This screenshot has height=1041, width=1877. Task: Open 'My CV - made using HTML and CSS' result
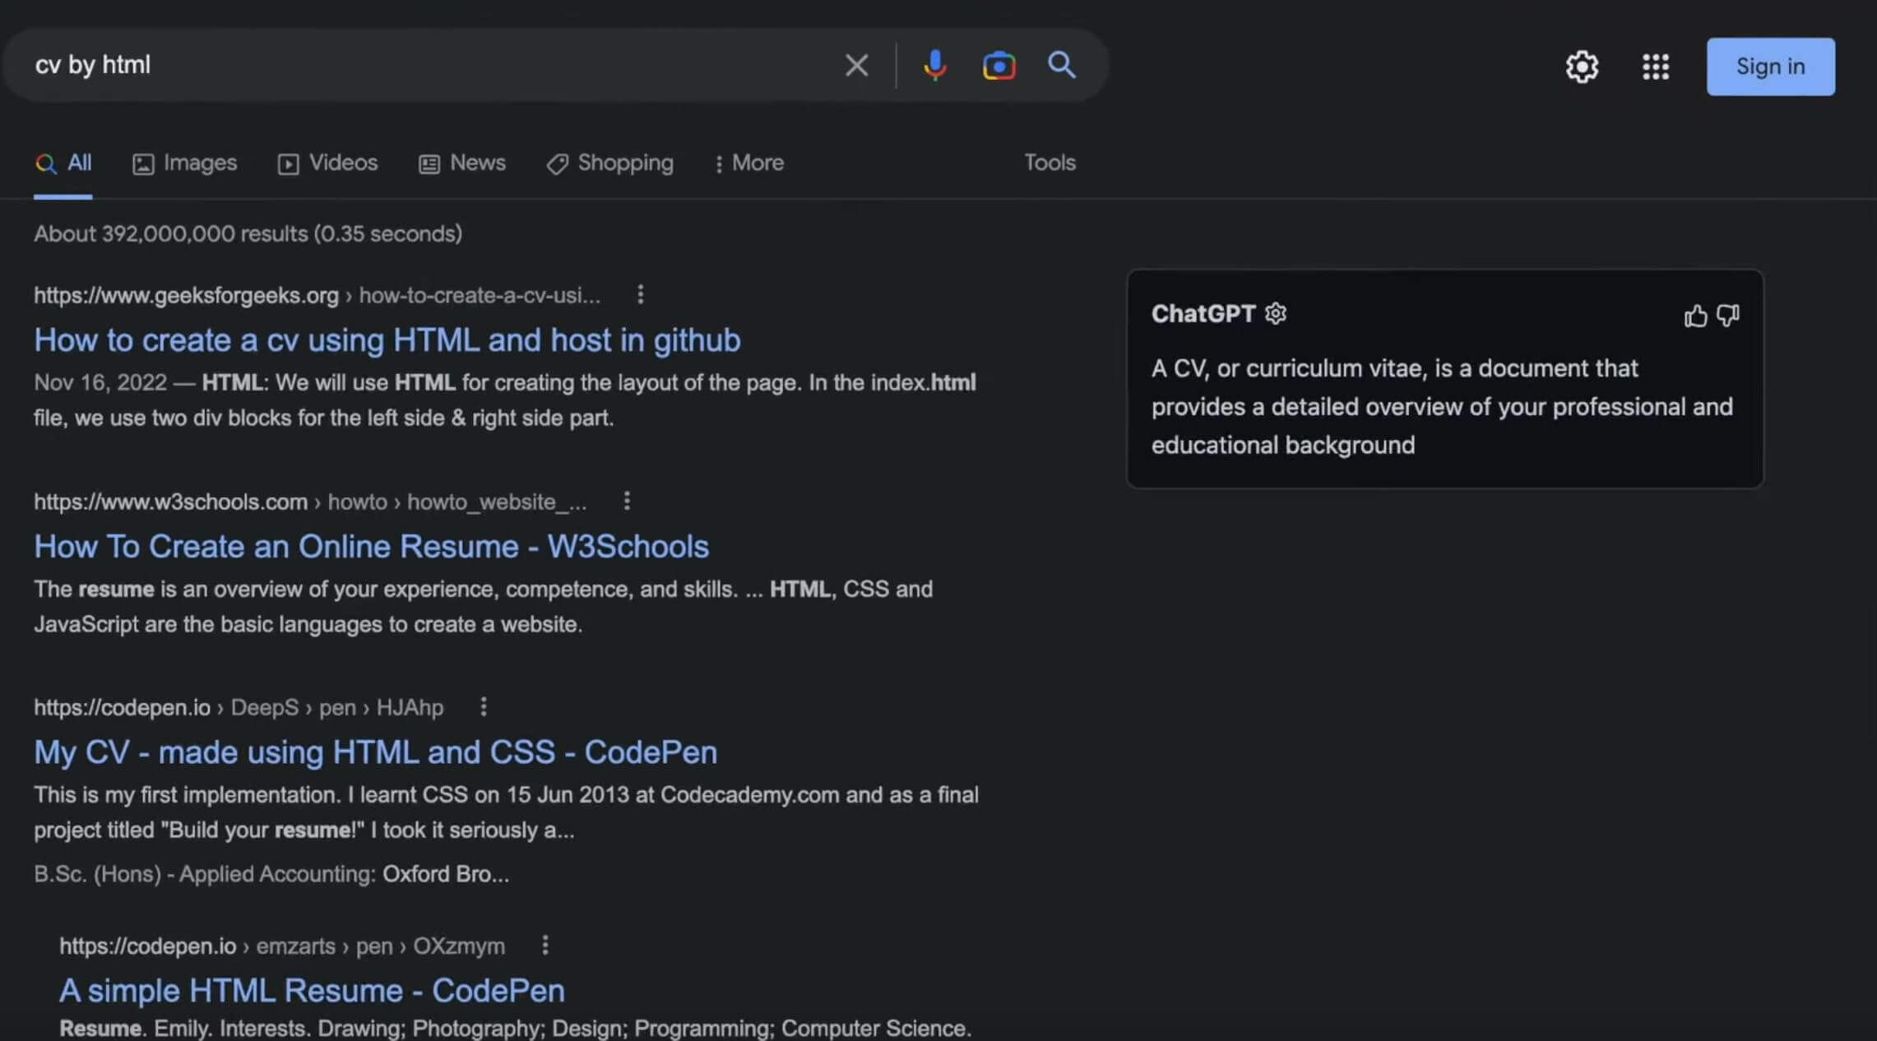coord(375,752)
